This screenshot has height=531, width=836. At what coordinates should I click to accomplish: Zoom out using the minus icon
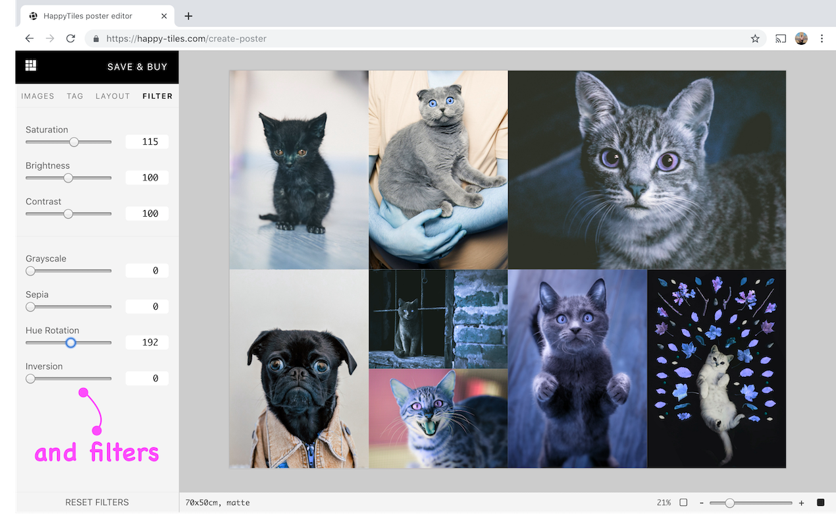[x=701, y=502]
